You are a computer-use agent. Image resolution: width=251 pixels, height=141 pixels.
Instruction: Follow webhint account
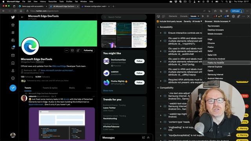pyautogui.click(x=140, y=73)
